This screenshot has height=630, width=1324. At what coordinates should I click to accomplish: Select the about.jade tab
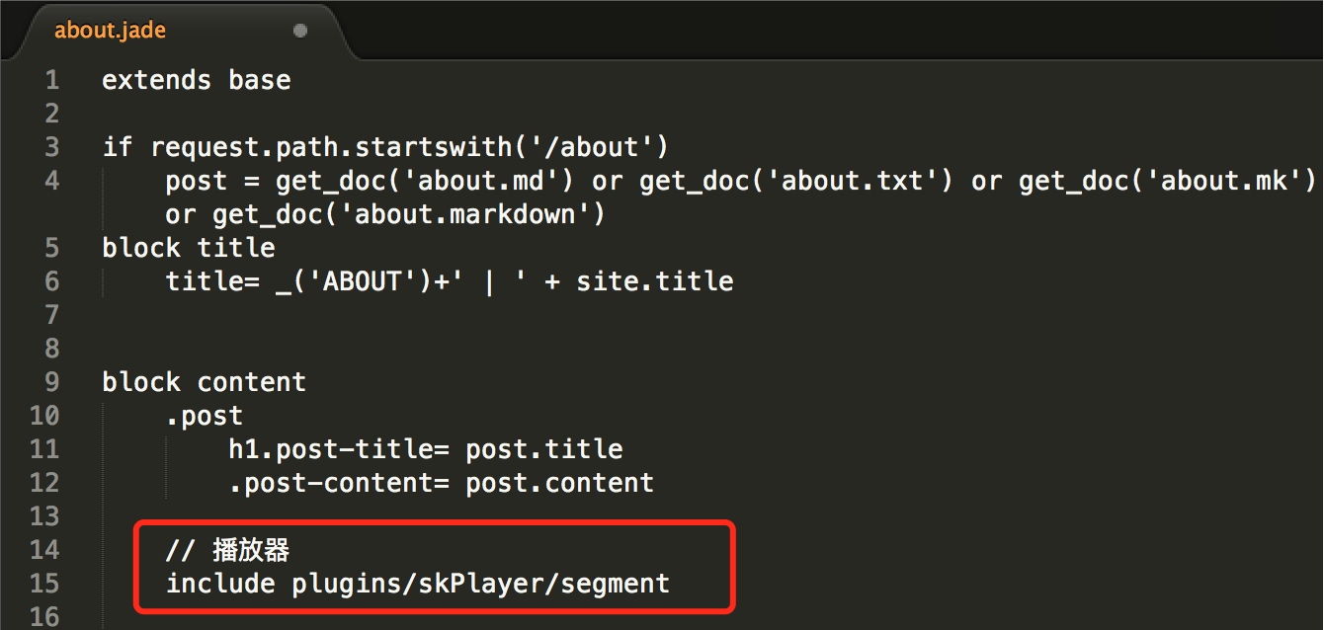[111, 31]
